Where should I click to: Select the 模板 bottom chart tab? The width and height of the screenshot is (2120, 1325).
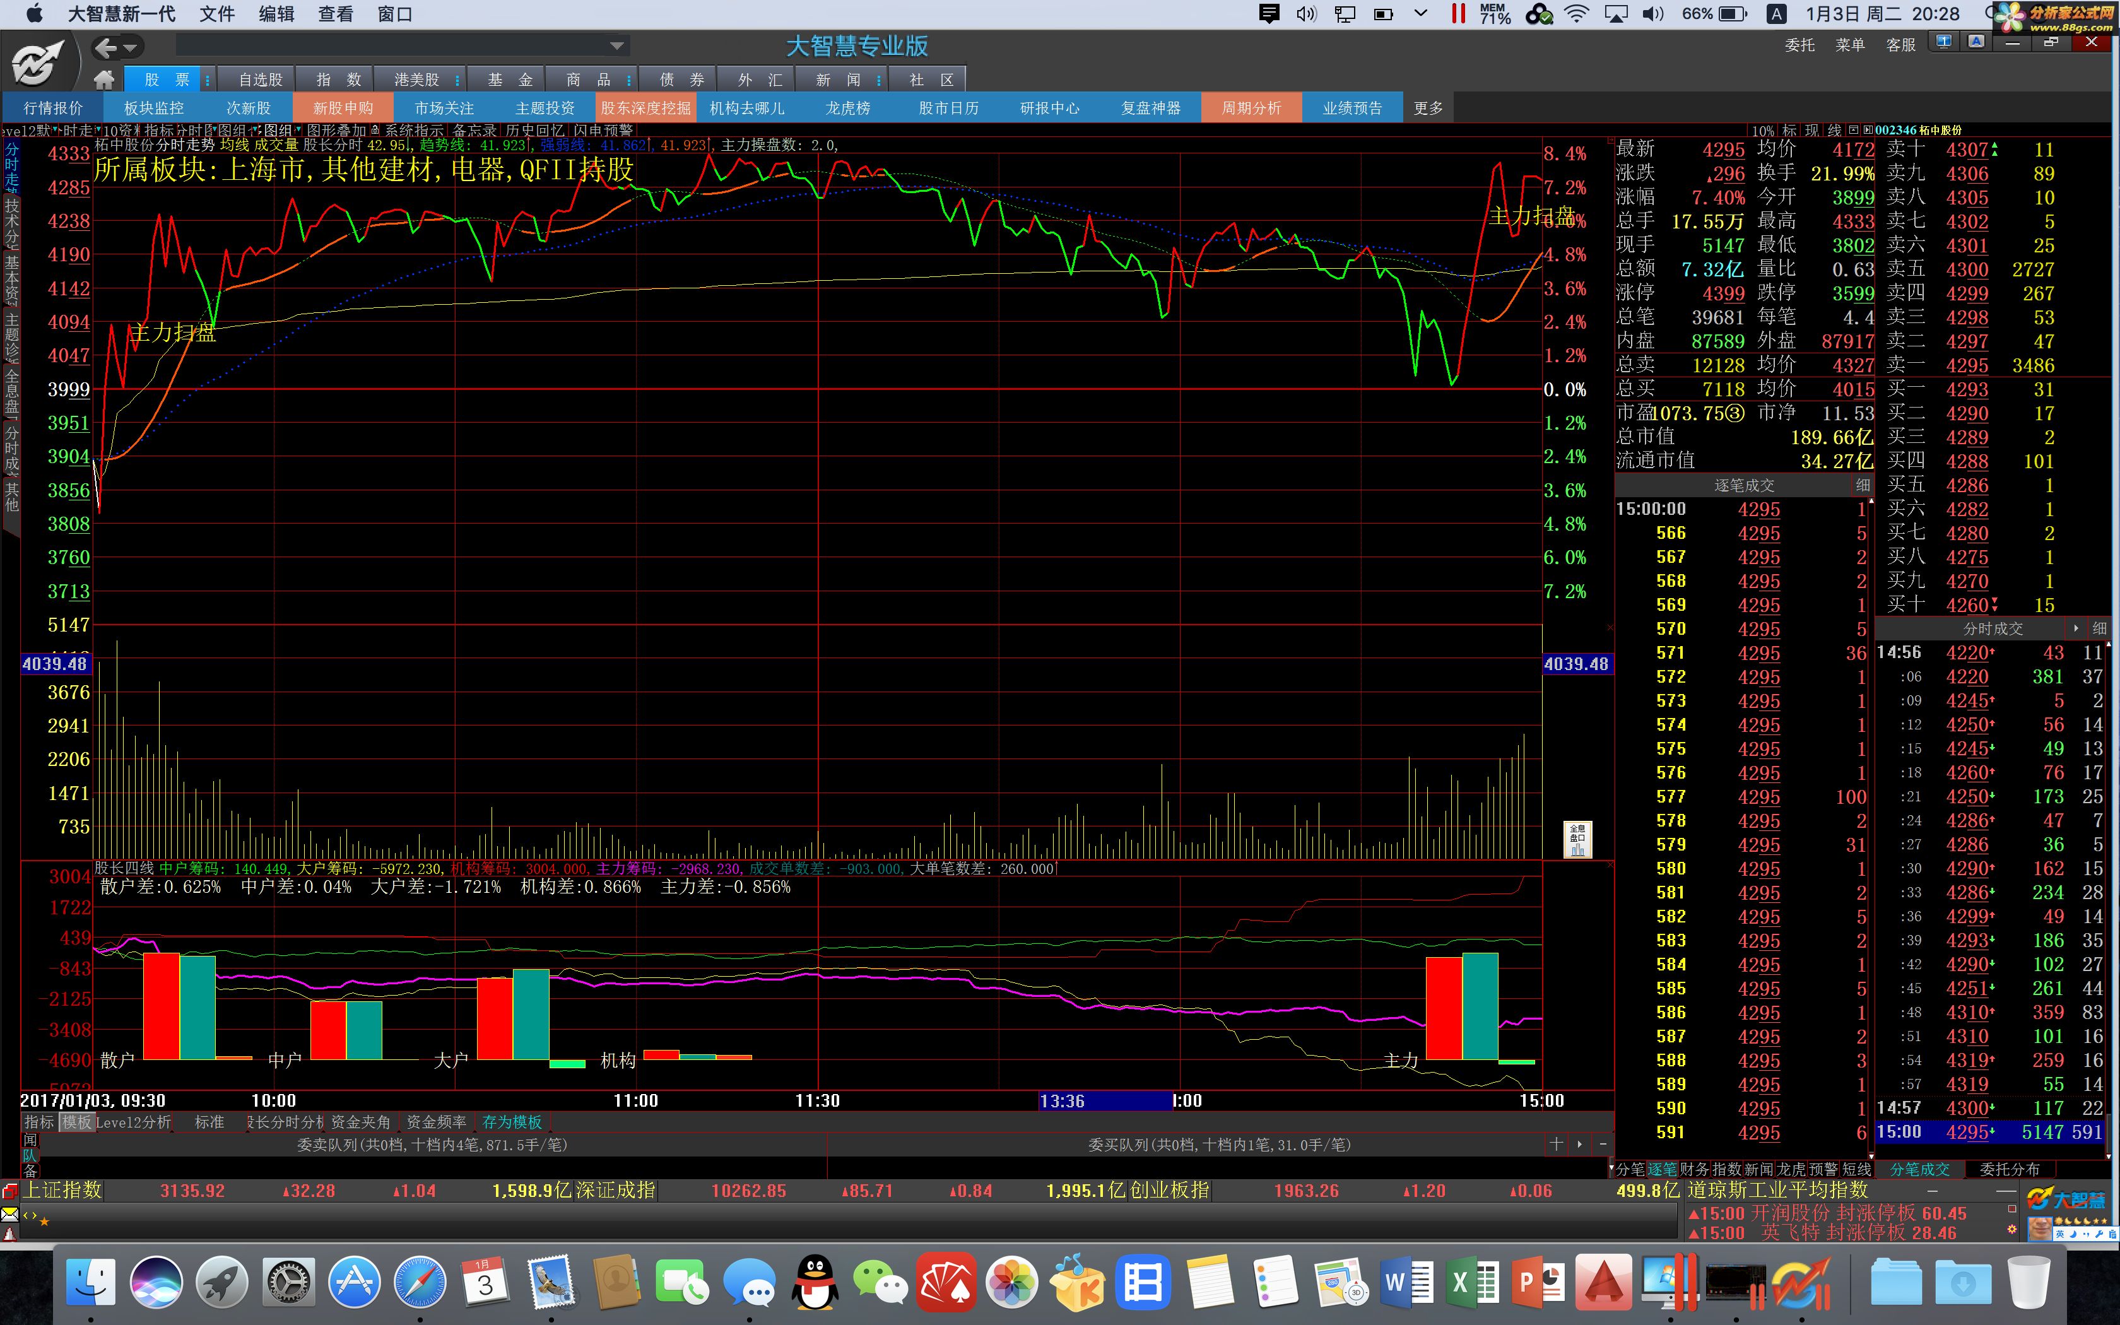pyautogui.click(x=76, y=1122)
